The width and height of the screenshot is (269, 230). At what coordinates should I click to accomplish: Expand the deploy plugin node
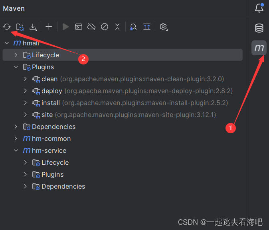click(x=26, y=91)
